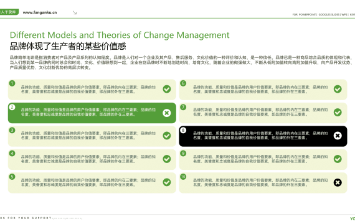Screen dimensions: 355x224
Task: Click the WPS header text
Action: [344, 14]
